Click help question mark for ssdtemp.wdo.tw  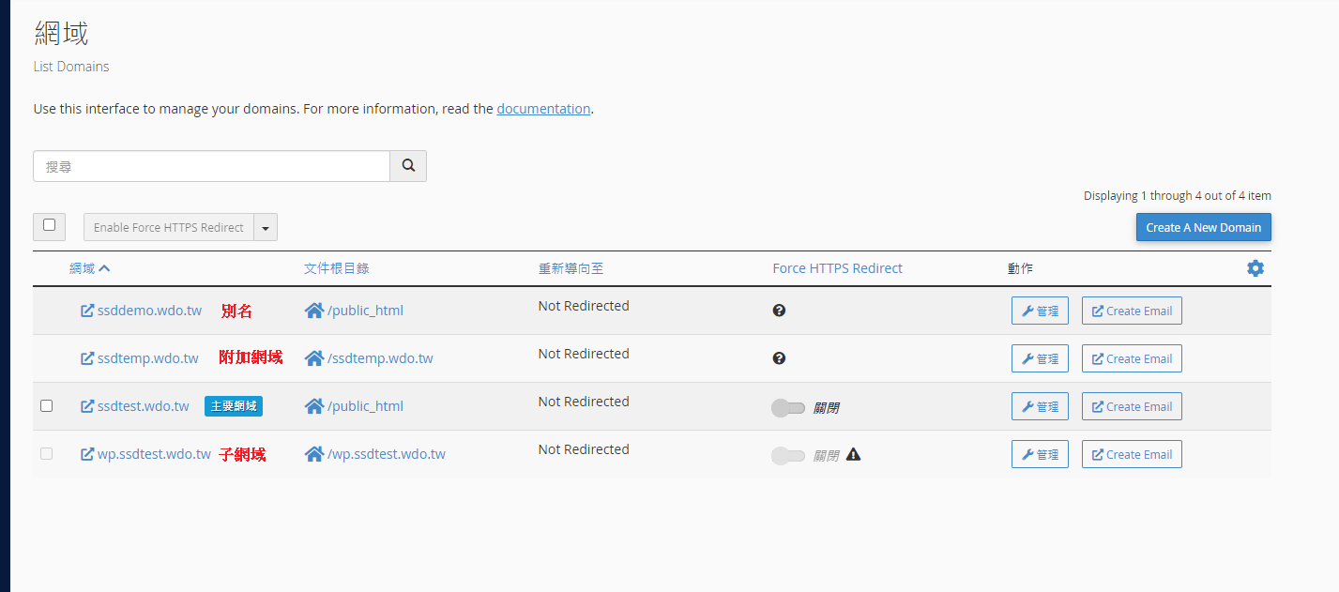click(x=779, y=358)
